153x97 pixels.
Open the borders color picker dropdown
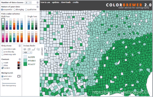coord(19,68)
